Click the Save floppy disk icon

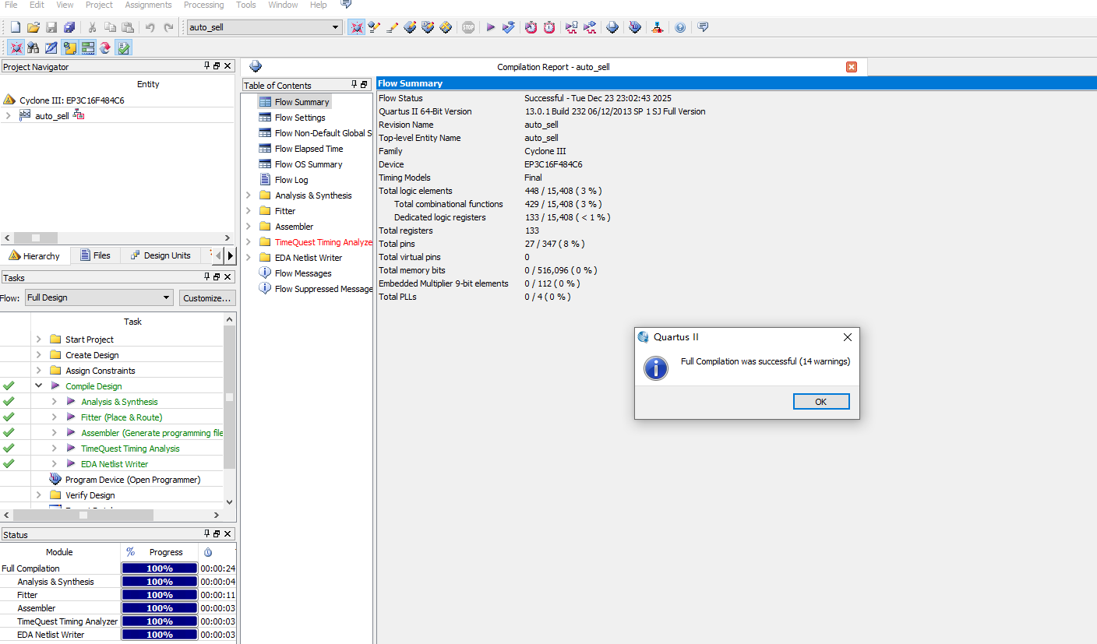click(x=51, y=27)
